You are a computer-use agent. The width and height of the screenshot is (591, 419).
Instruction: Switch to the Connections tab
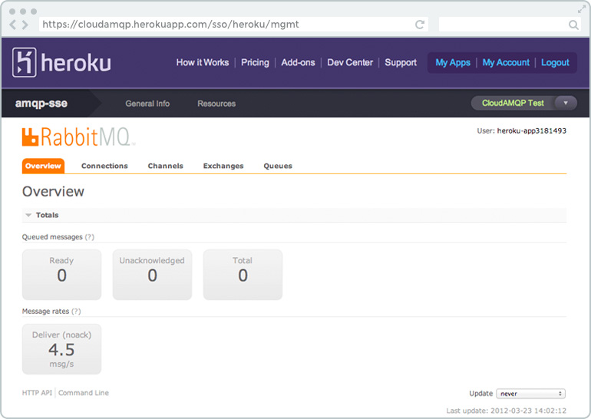pos(104,166)
